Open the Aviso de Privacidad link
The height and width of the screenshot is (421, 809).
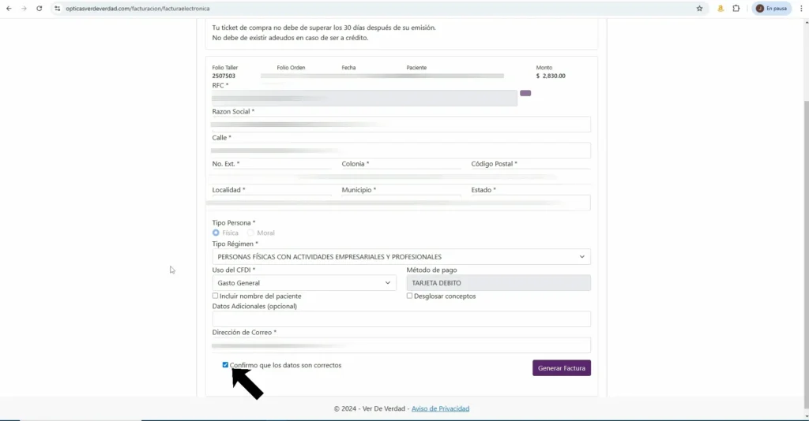click(x=440, y=408)
